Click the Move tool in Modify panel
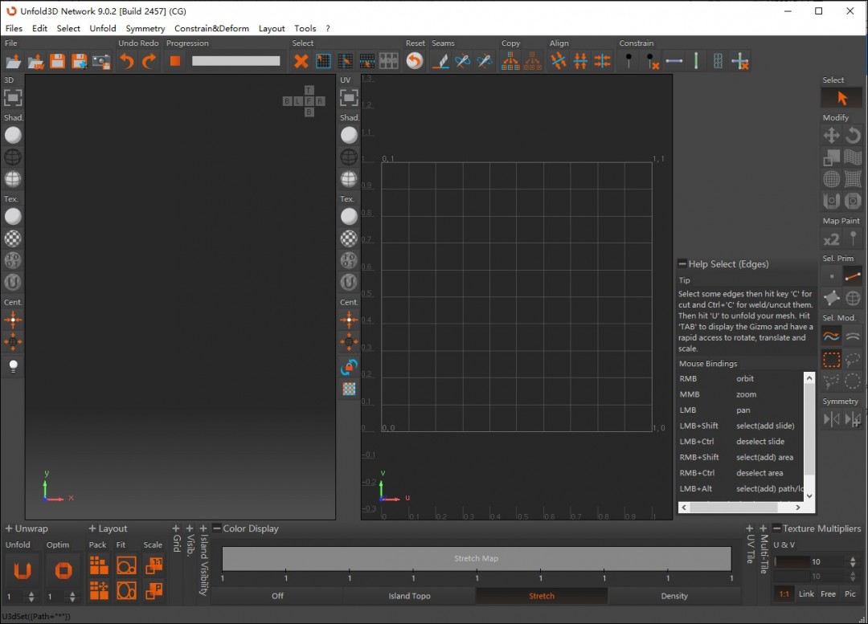868x624 pixels. [x=831, y=135]
